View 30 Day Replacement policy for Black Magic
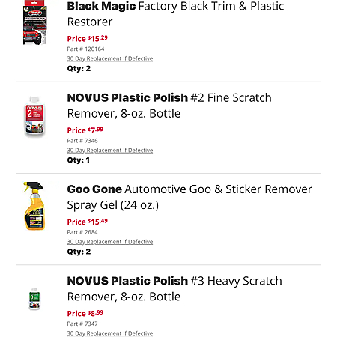Screen dimensions: 337x337 click(110, 58)
